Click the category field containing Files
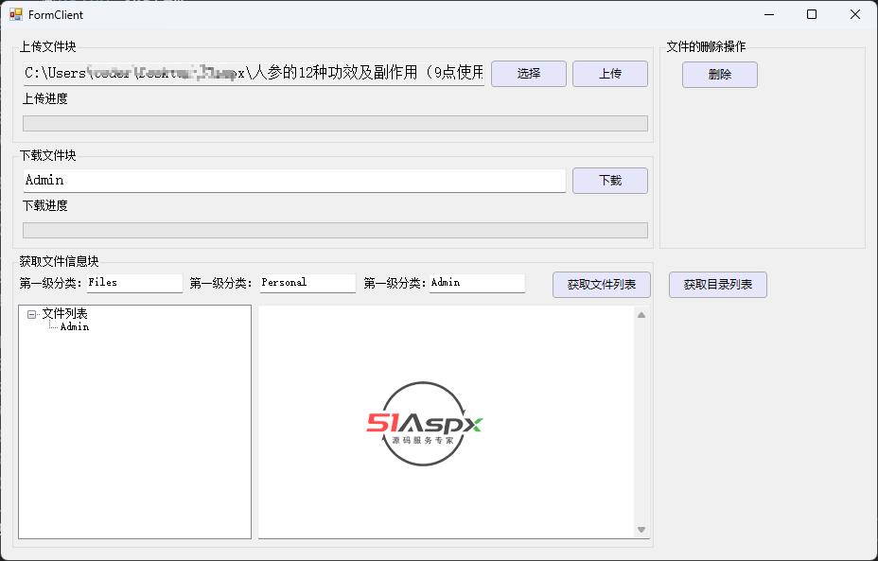Image resolution: width=878 pixels, height=561 pixels. 134,283
